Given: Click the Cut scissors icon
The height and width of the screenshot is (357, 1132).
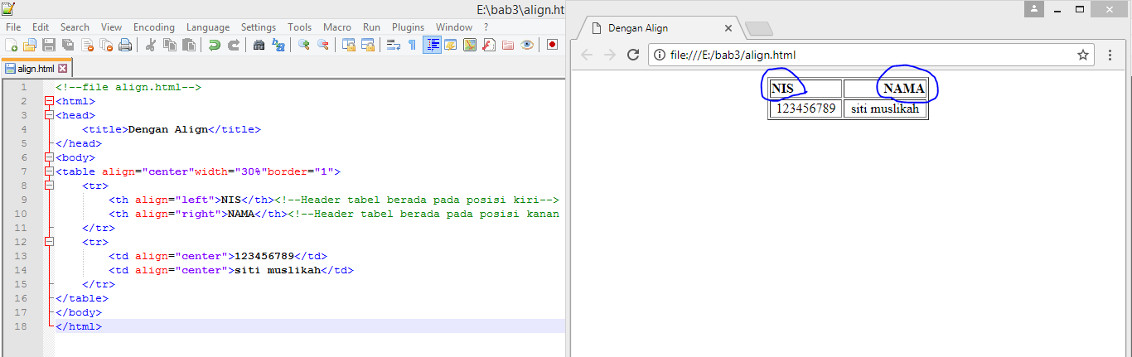Looking at the screenshot, I should pos(151,45).
